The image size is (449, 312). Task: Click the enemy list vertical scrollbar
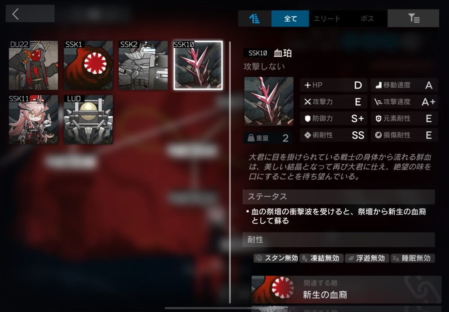230,172
